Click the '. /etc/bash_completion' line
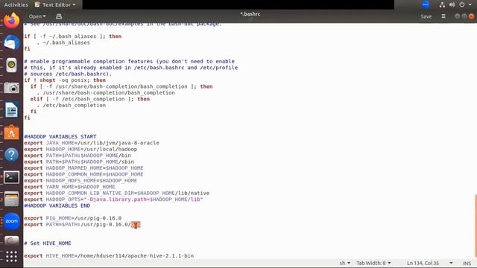477x268 pixels. click(x=72, y=106)
